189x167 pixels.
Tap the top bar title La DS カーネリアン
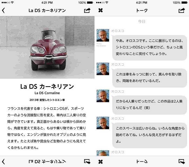[47, 10]
